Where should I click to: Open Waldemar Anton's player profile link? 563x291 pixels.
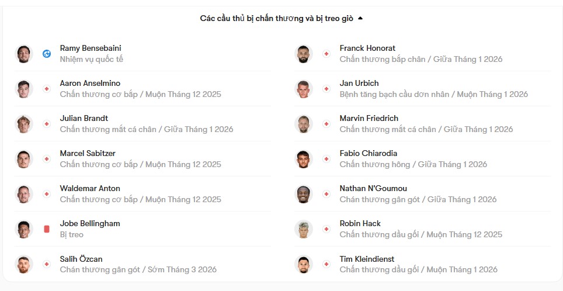point(90,188)
